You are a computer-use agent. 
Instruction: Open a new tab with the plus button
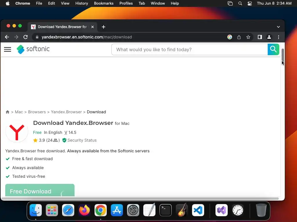pyautogui.click(x=104, y=27)
